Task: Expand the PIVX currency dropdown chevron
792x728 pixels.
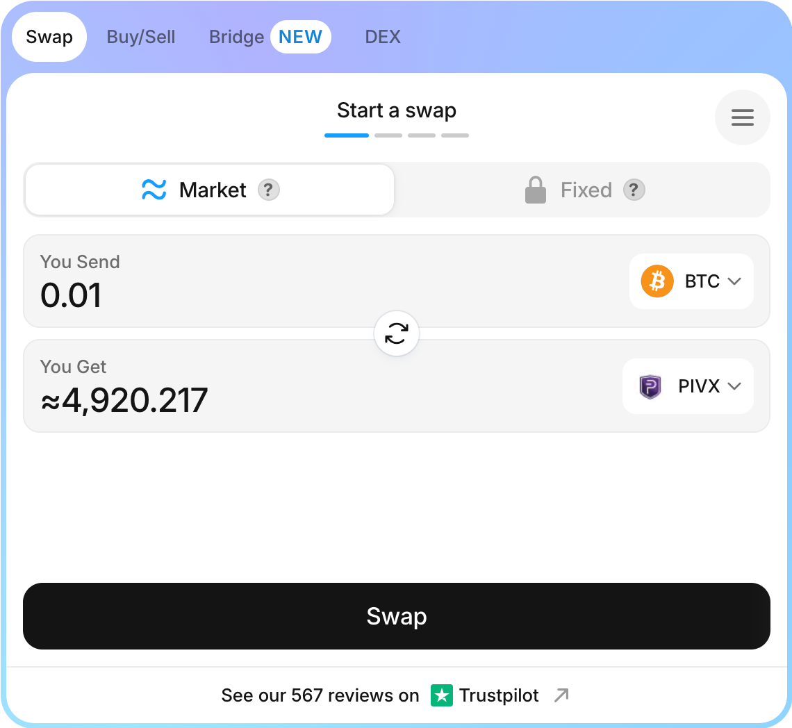Action: pos(734,386)
